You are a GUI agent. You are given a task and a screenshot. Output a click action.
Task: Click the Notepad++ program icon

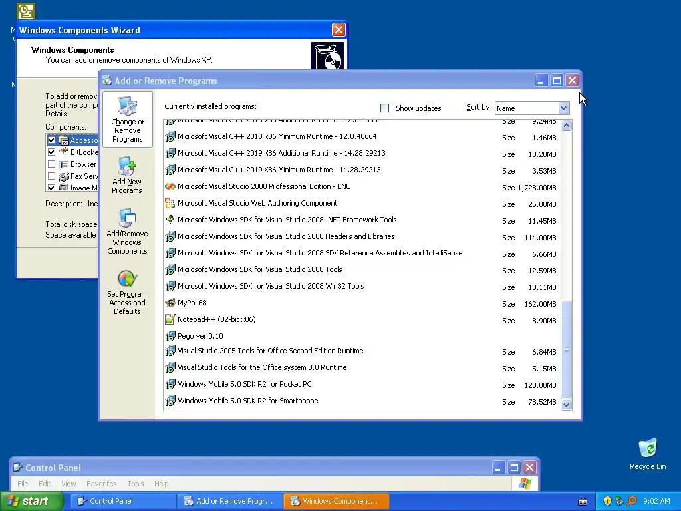tap(170, 319)
